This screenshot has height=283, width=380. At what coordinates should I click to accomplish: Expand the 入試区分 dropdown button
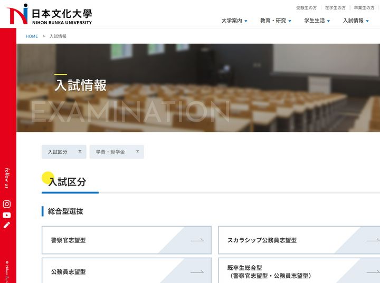point(64,152)
